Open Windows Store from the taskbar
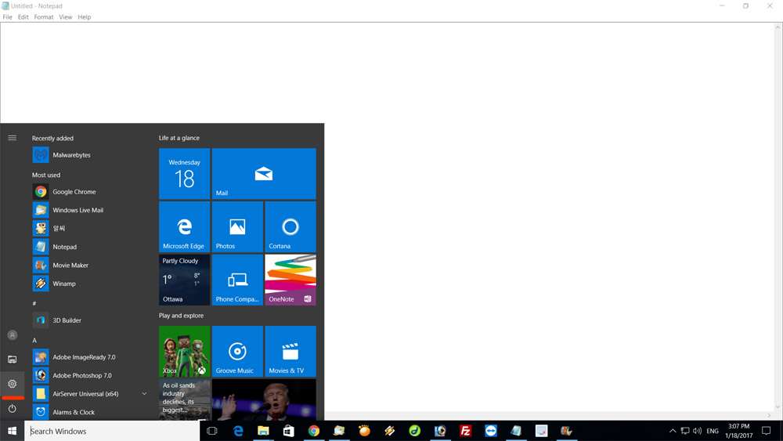This screenshot has width=783, height=441. point(289,431)
